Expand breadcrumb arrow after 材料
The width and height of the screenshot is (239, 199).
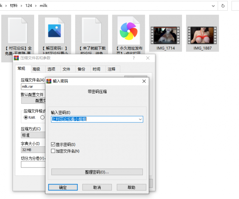pos(21,6)
